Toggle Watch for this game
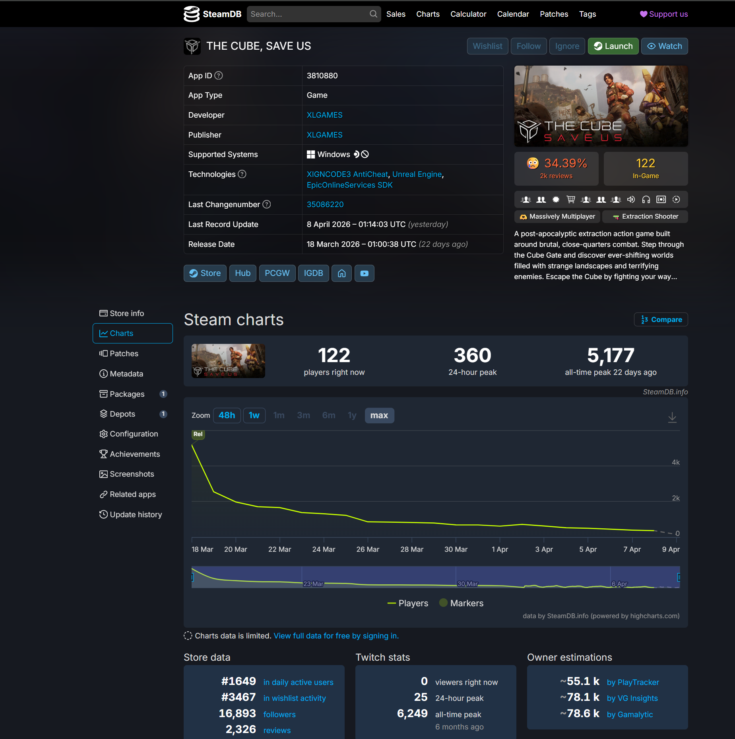The width and height of the screenshot is (735, 739). (664, 46)
